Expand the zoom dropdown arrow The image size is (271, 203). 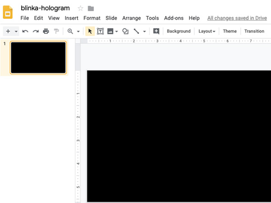tap(78, 32)
